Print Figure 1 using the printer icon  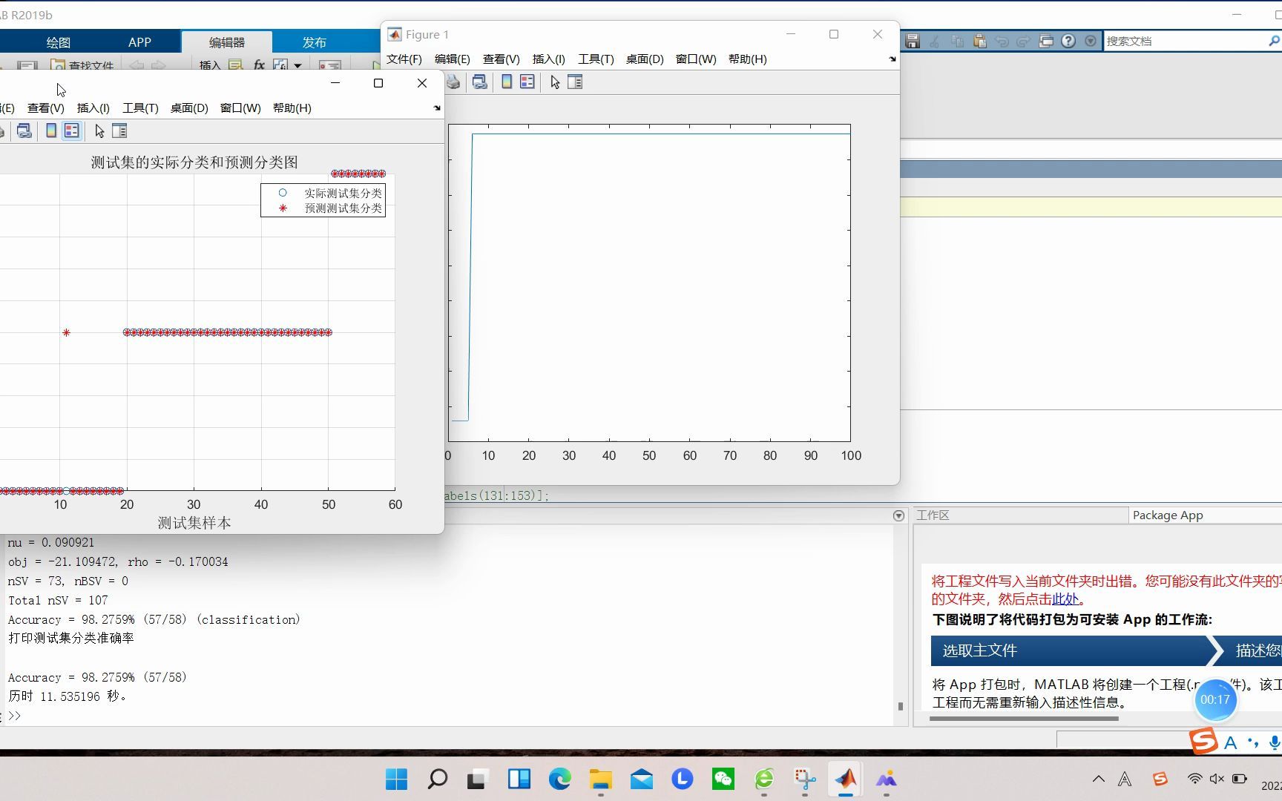tap(453, 82)
